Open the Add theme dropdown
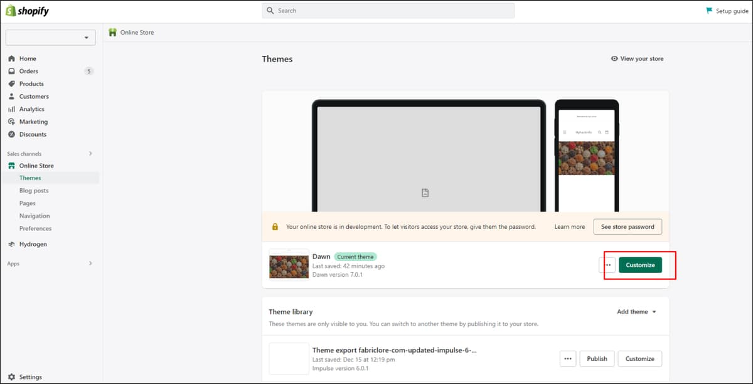This screenshot has height=384, width=753. [x=637, y=312]
